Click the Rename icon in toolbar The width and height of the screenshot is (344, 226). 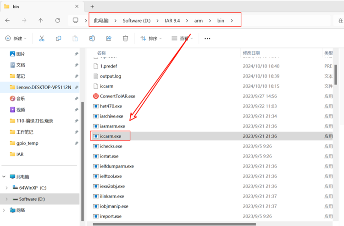click(x=92, y=39)
